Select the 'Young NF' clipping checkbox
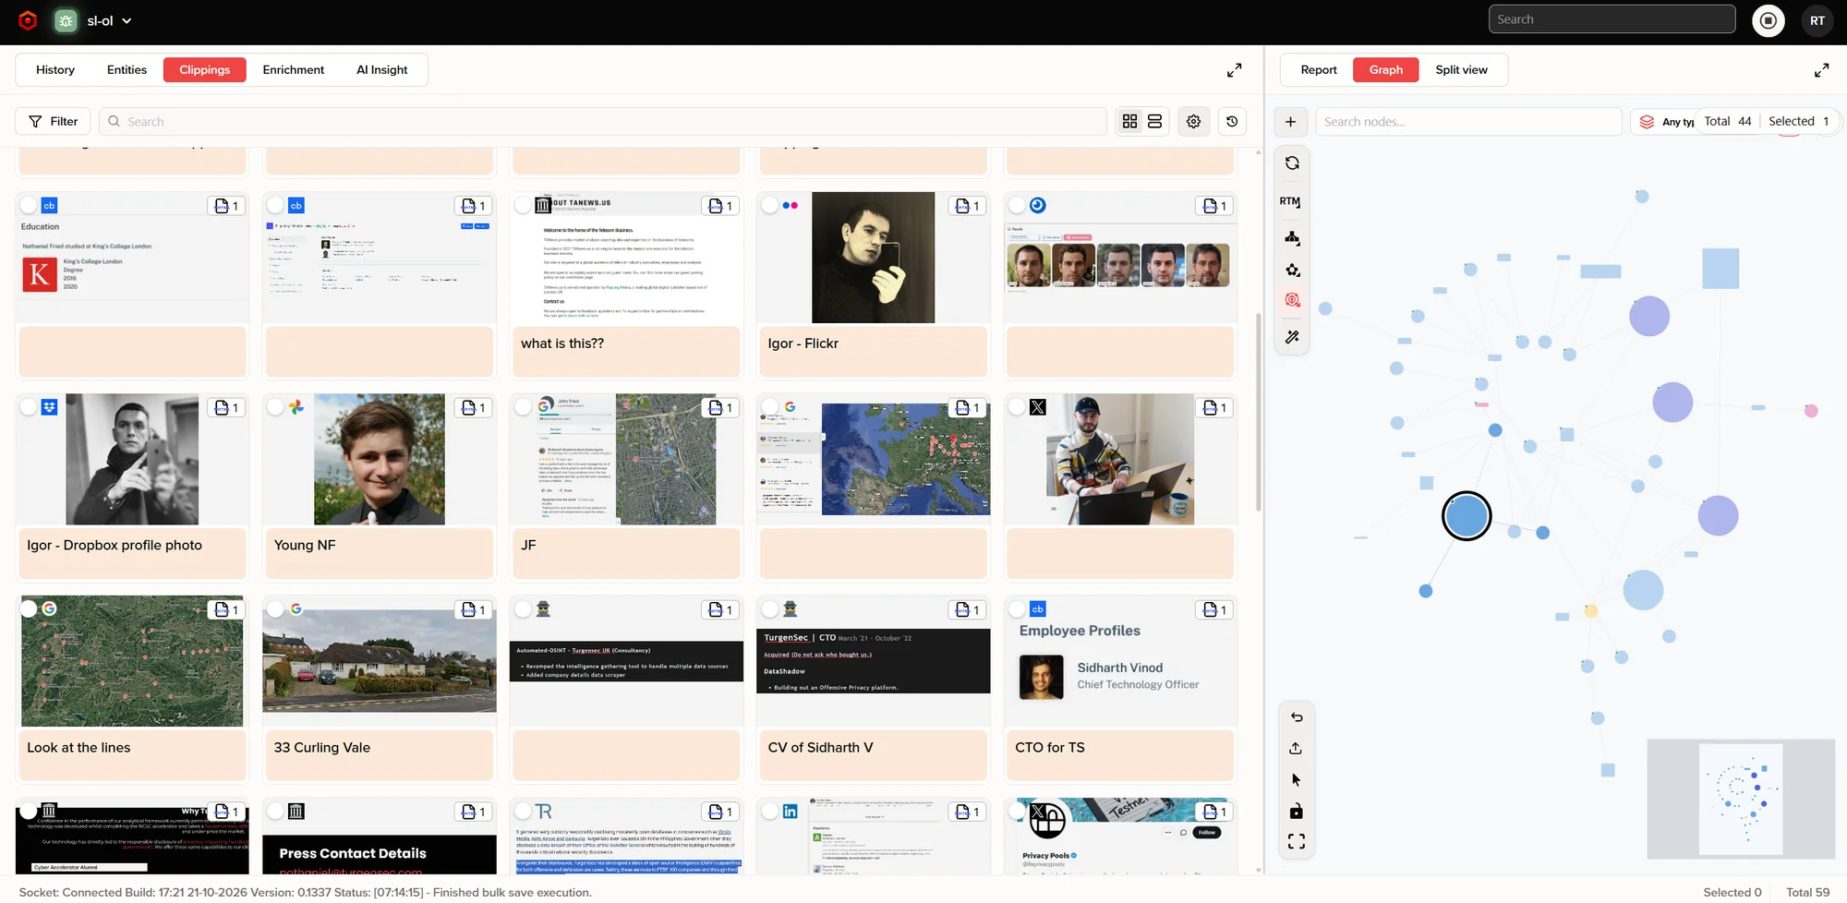The width and height of the screenshot is (1847, 903). tap(275, 407)
